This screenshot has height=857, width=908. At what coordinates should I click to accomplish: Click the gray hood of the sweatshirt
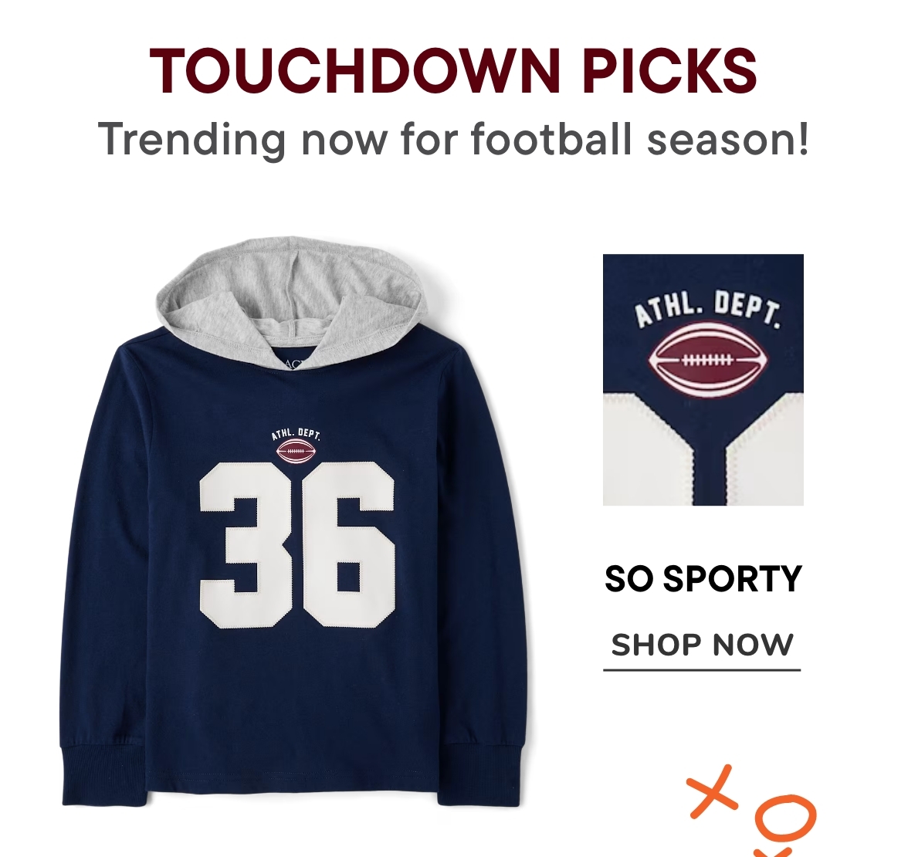pos(291,301)
